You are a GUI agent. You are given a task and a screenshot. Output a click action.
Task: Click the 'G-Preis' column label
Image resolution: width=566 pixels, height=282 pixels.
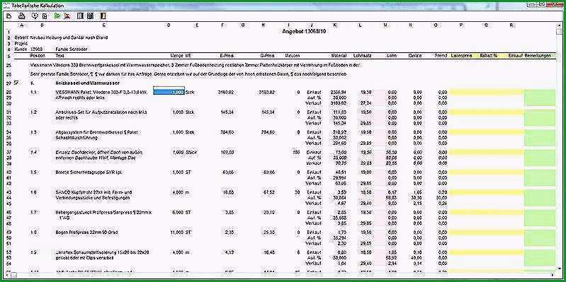point(268,56)
